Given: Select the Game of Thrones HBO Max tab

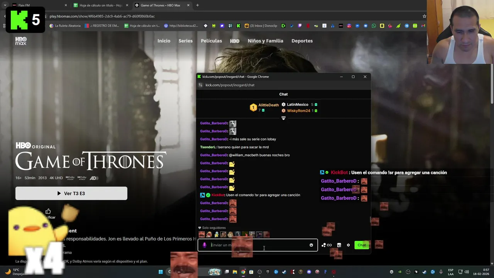Looking at the screenshot, I should [162, 5].
